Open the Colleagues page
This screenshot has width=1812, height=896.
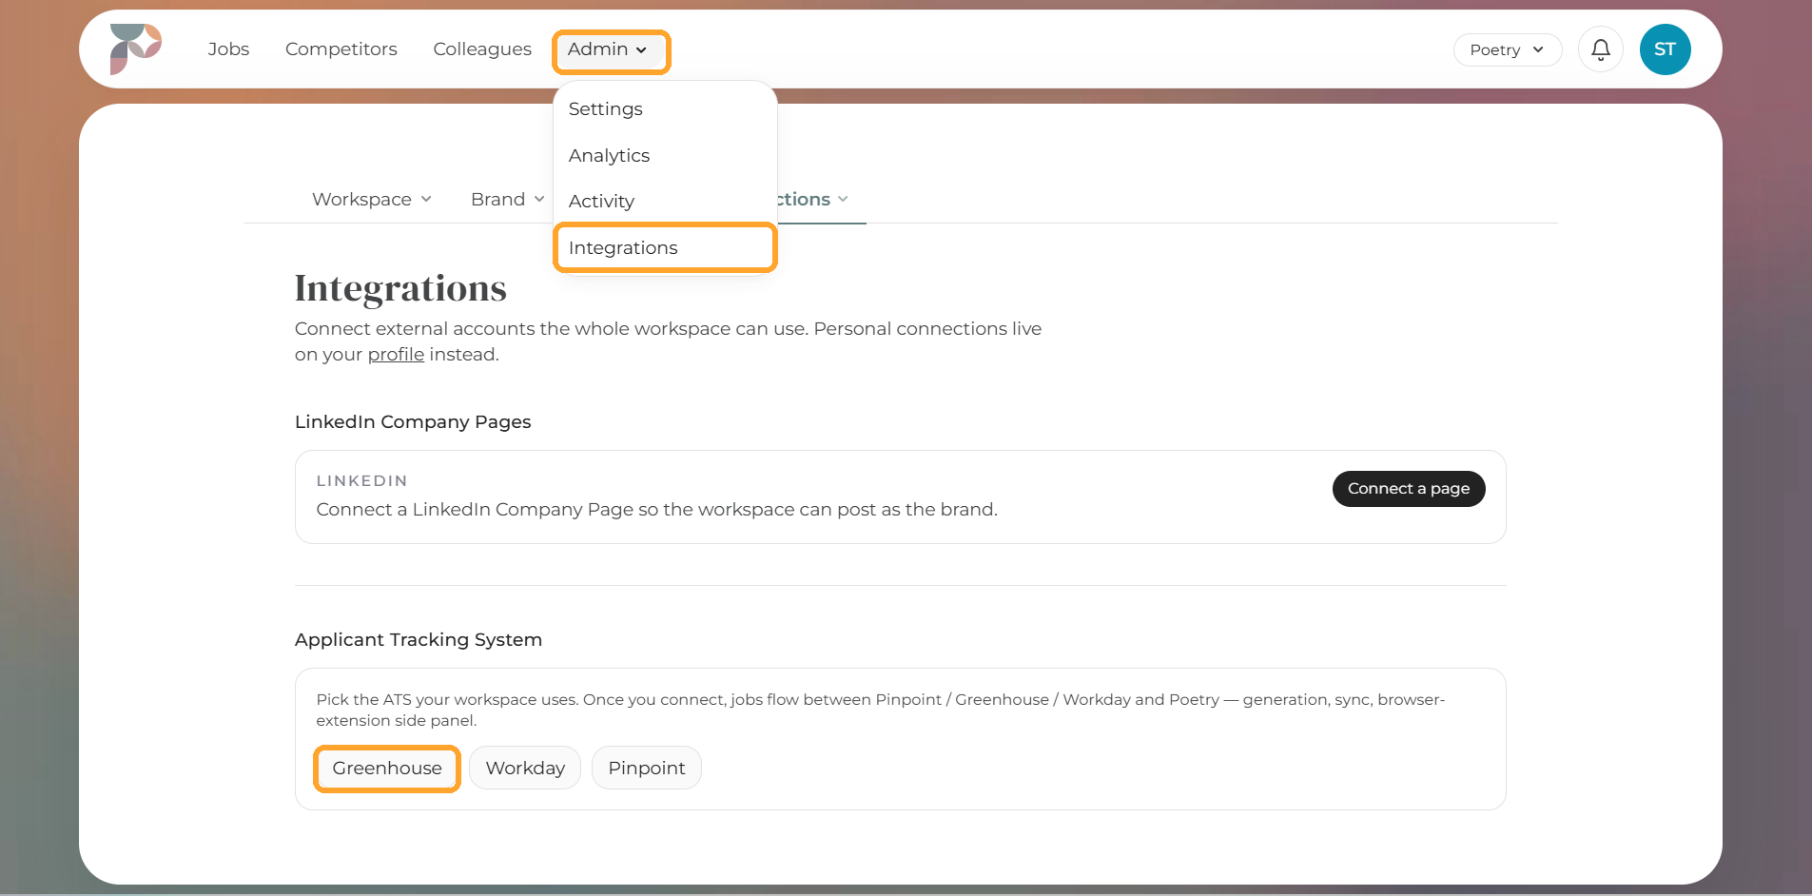coord(482,49)
